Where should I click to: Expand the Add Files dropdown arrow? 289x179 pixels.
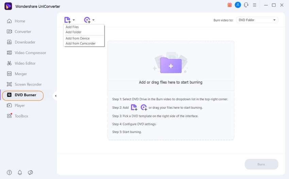pyautogui.click(x=74, y=20)
